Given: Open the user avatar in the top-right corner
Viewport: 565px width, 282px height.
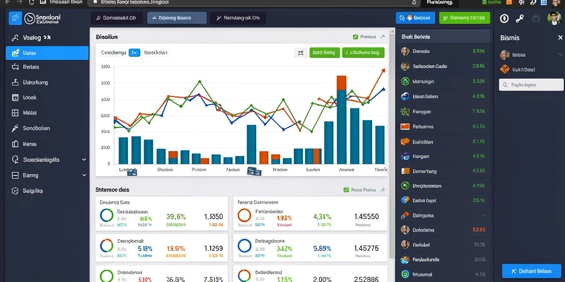Looking at the screenshot, I should (x=554, y=18).
